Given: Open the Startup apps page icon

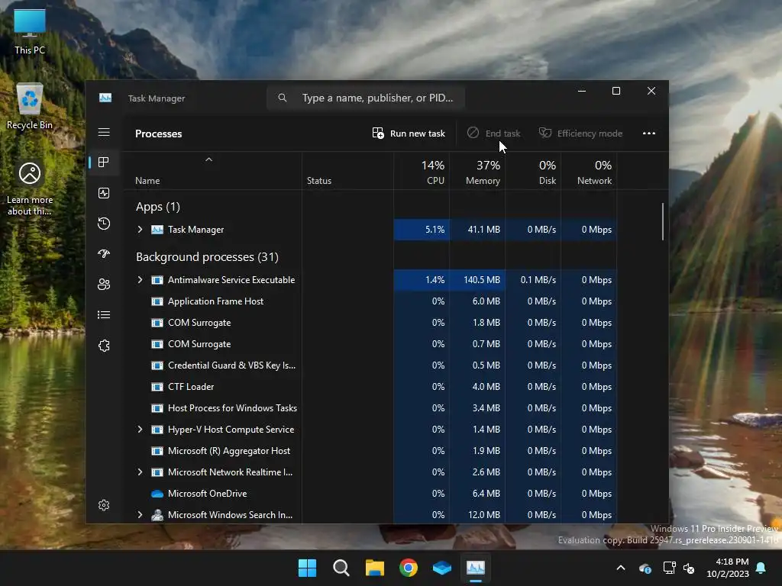Looking at the screenshot, I should [104, 253].
